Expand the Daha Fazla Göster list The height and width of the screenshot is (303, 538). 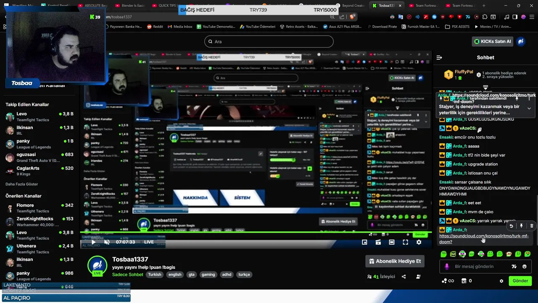coord(22,184)
